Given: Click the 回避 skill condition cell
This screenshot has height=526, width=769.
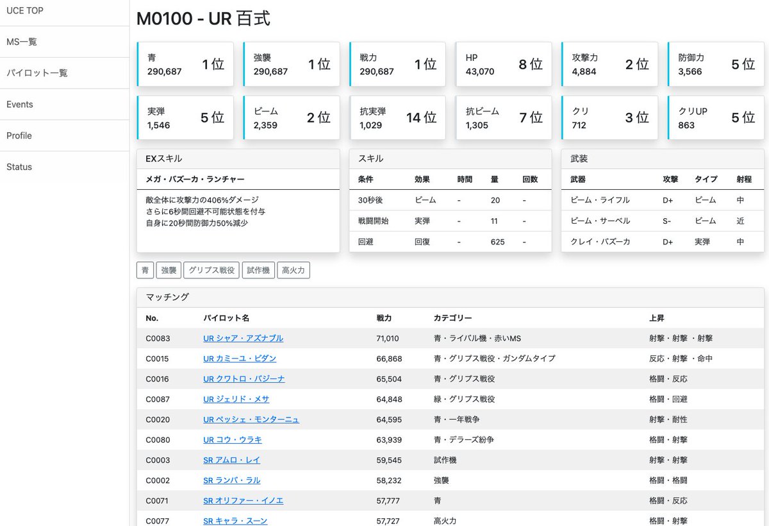Looking at the screenshot, I should (366, 242).
